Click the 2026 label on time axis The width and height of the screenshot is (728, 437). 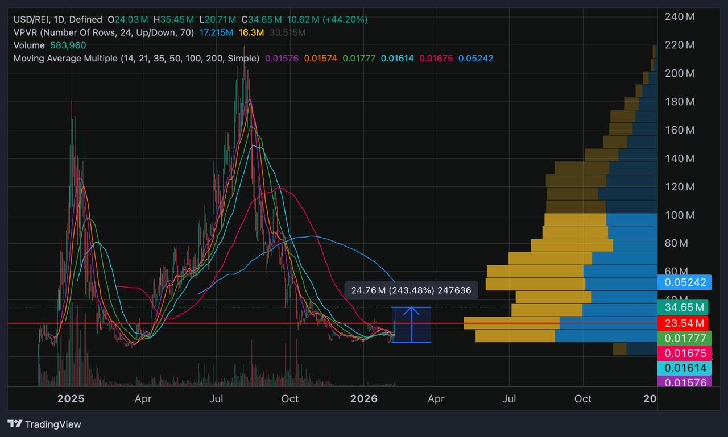(364, 399)
